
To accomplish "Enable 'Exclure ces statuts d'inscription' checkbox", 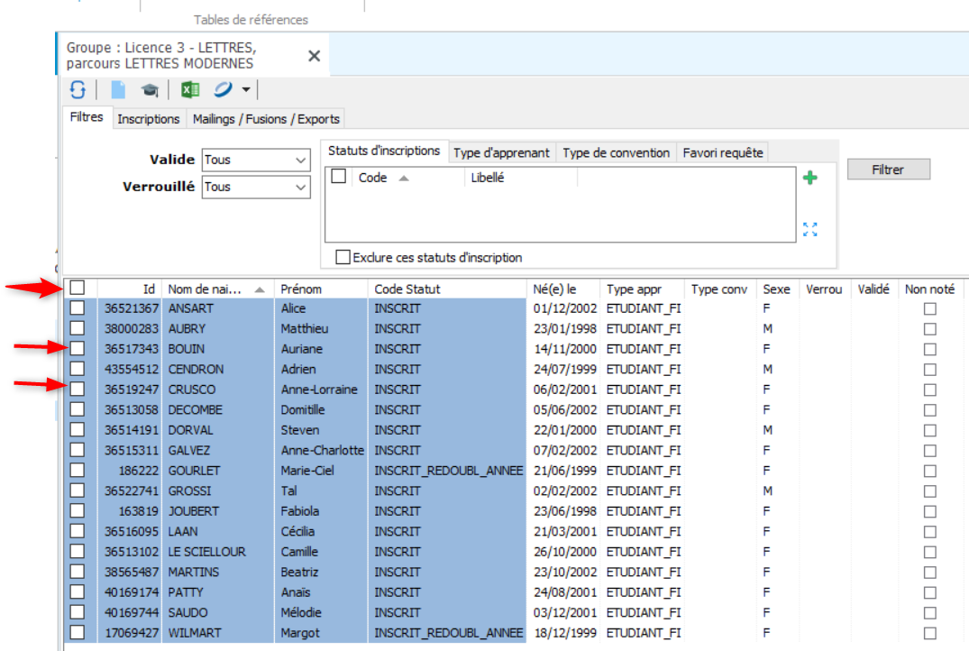I will 343,257.
